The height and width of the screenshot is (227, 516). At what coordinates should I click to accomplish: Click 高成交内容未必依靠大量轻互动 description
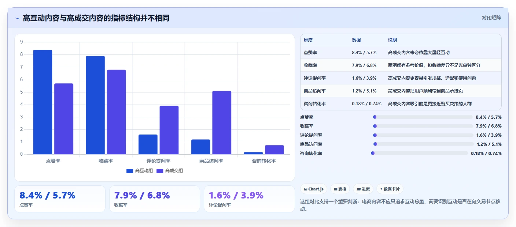(x=419, y=53)
